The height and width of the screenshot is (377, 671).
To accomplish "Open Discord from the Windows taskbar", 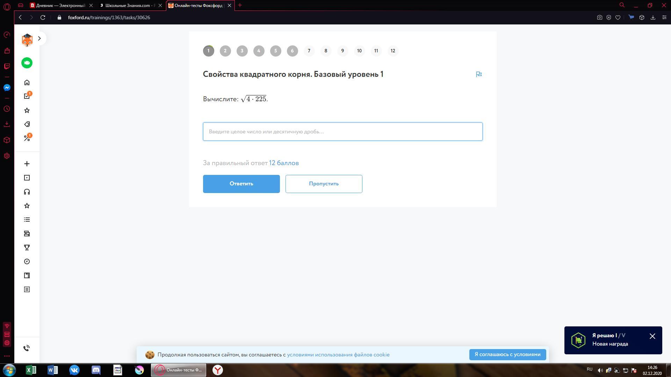I will click(x=96, y=370).
